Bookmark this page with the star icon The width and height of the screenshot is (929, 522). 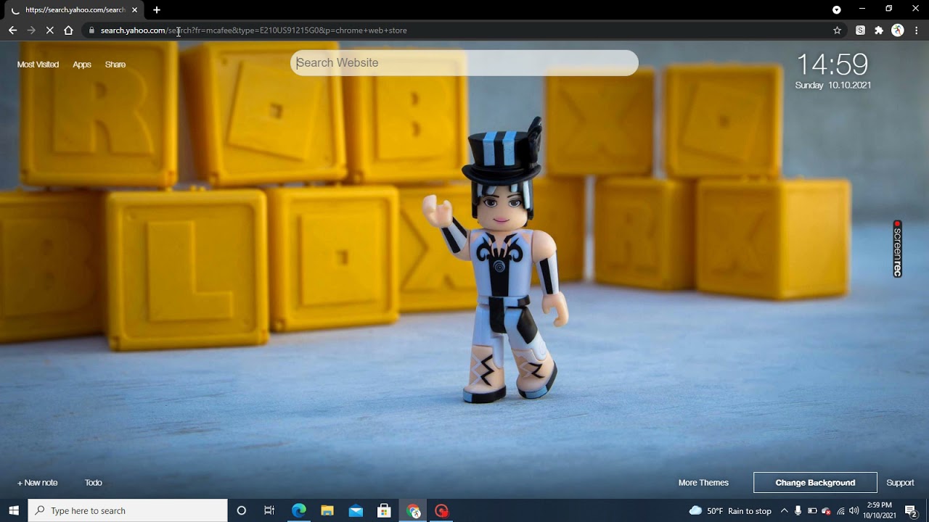837,30
